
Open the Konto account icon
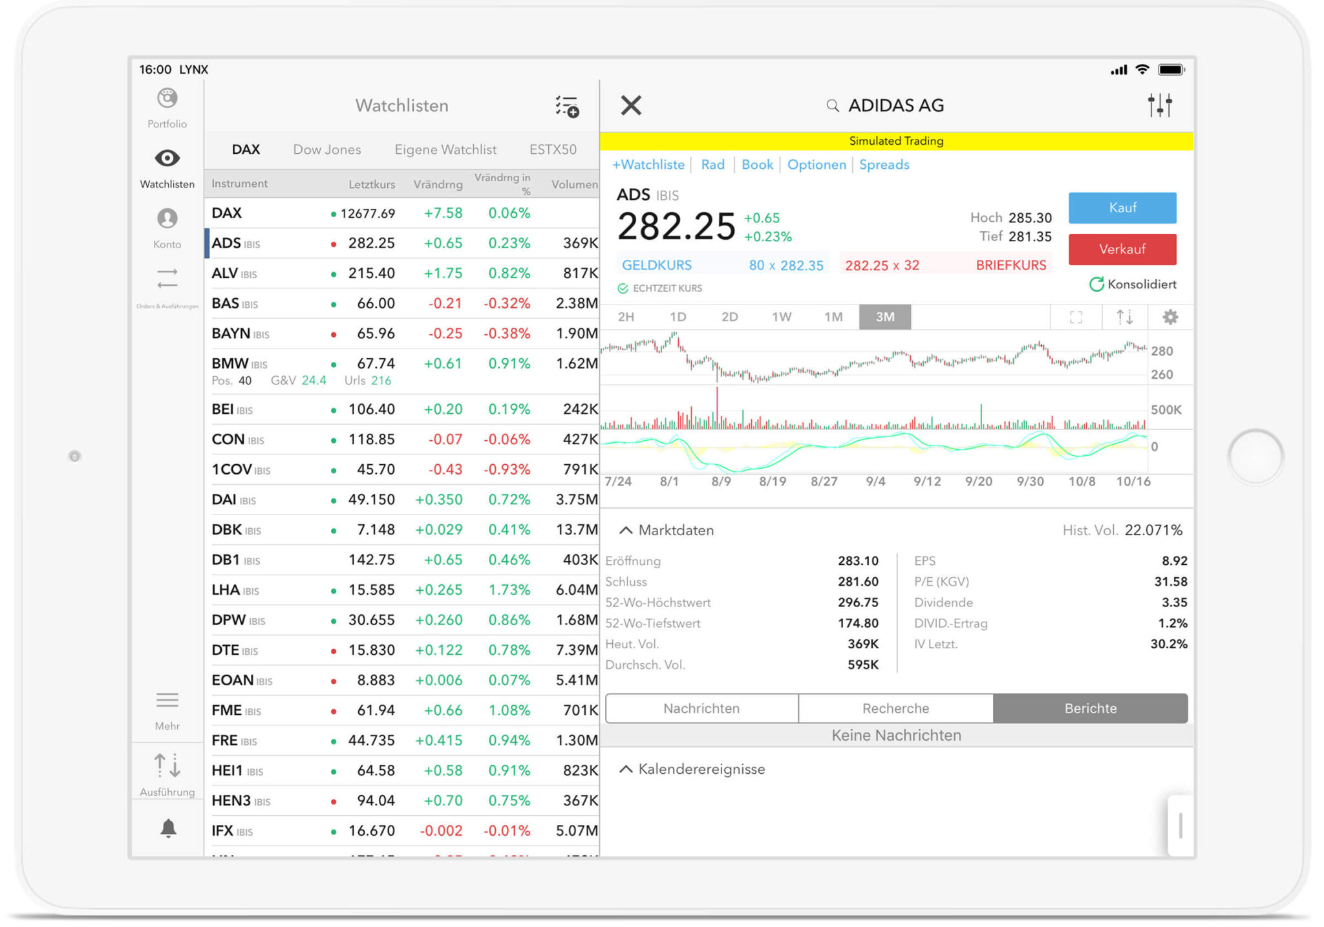click(167, 218)
